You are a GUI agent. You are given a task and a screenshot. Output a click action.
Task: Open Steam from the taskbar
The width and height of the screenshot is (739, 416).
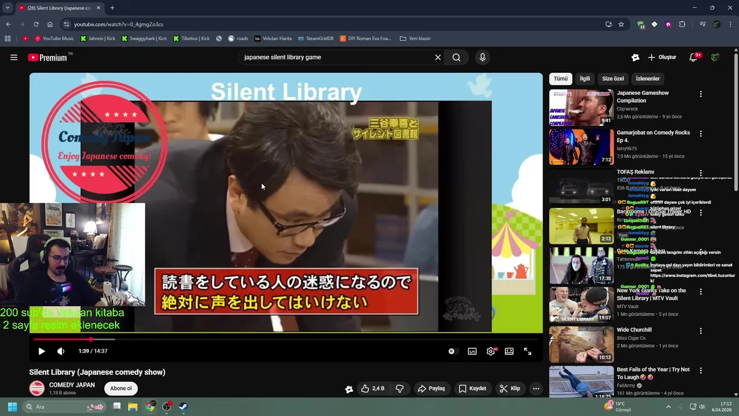[184, 407]
